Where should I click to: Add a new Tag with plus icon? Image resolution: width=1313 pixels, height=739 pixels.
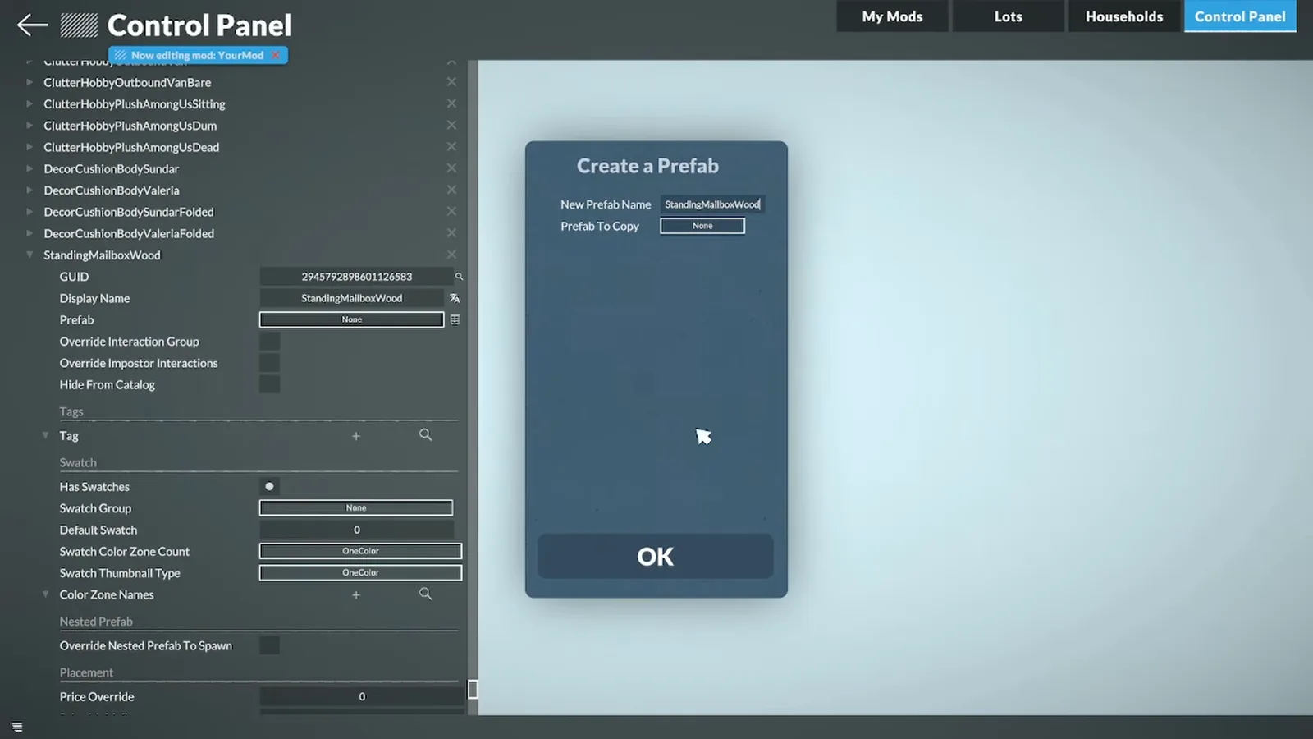click(356, 436)
